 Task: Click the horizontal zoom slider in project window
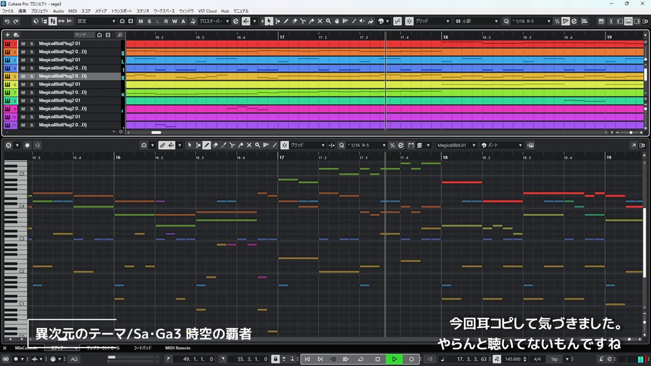[631, 132]
